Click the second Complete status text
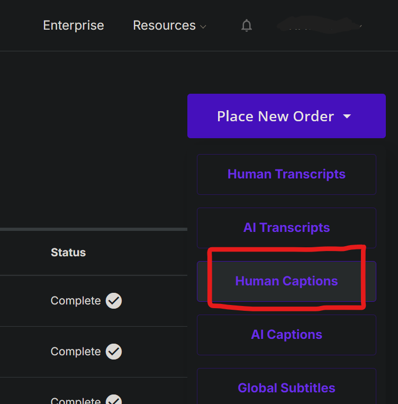The width and height of the screenshot is (398, 404). [76, 352]
